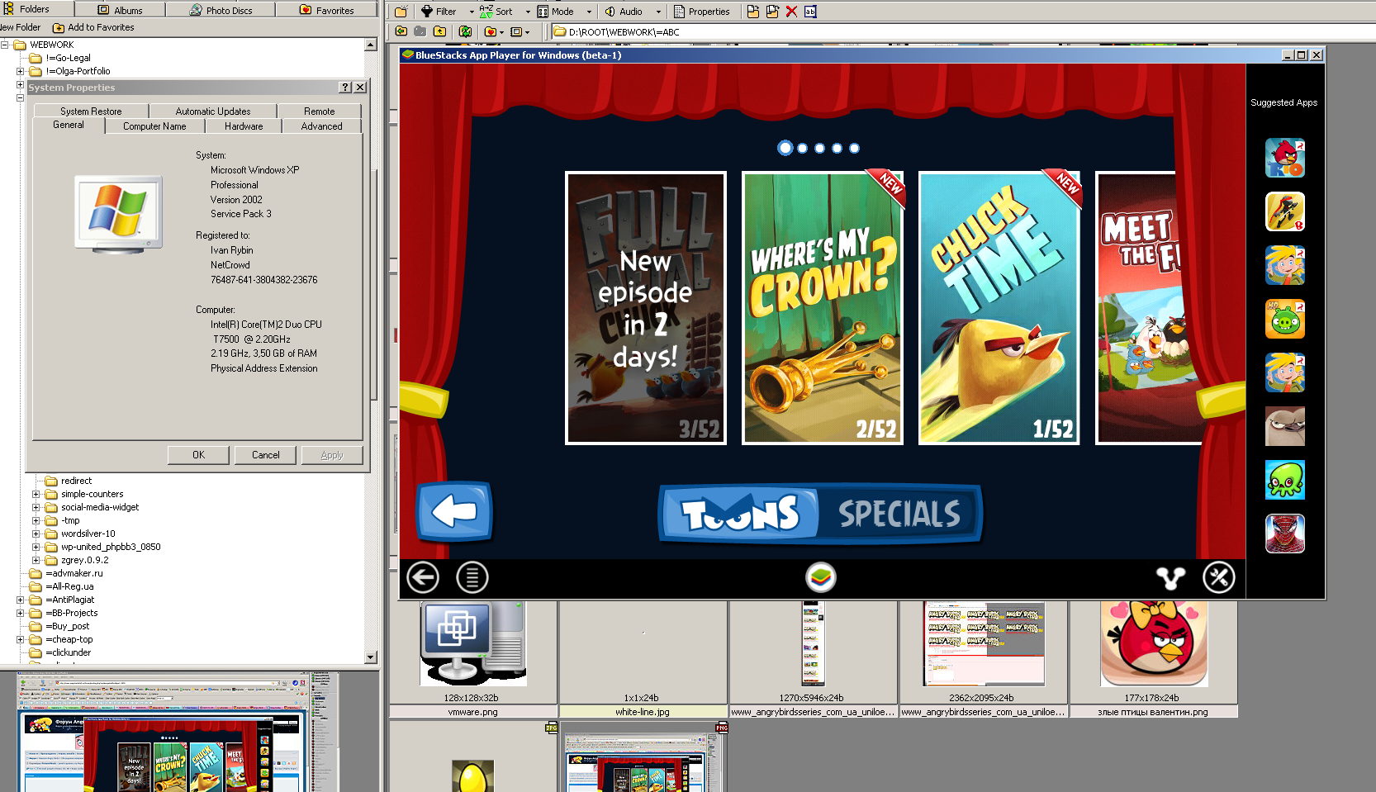This screenshot has width=1376, height=792.
Task: Open the green octopus suggested app icon
Action: point(1285,480)
